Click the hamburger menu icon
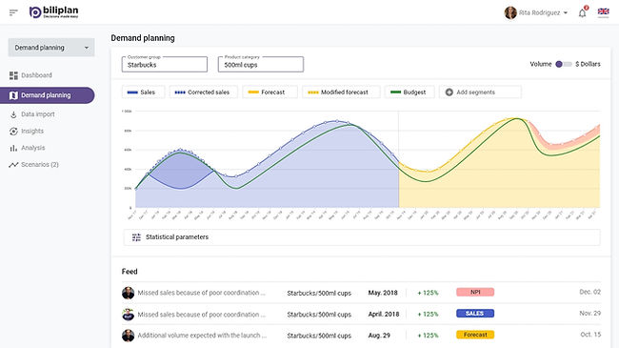 point(13,12)
